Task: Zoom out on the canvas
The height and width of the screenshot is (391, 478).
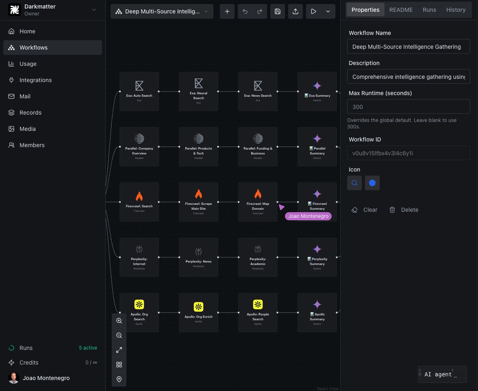Action: [119, 335]
